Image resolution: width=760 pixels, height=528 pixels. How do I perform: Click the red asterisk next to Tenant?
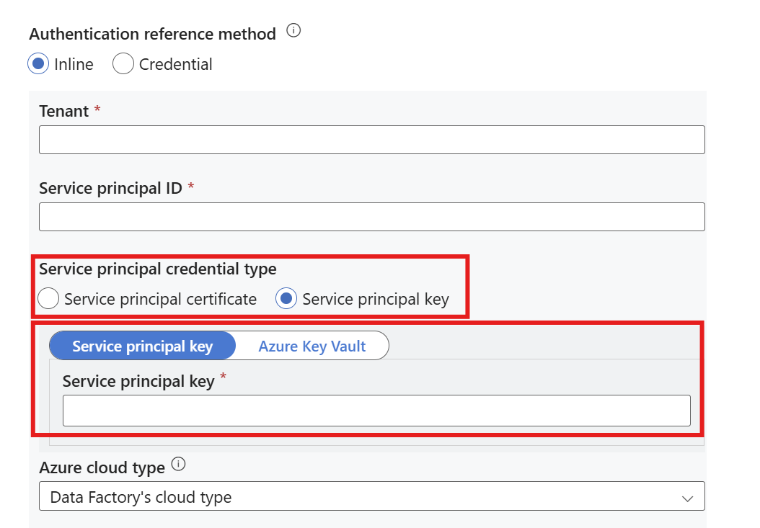coord(97,109)
